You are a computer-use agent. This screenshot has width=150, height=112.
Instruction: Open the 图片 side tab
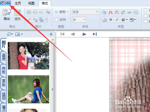[x=4, y=44]
